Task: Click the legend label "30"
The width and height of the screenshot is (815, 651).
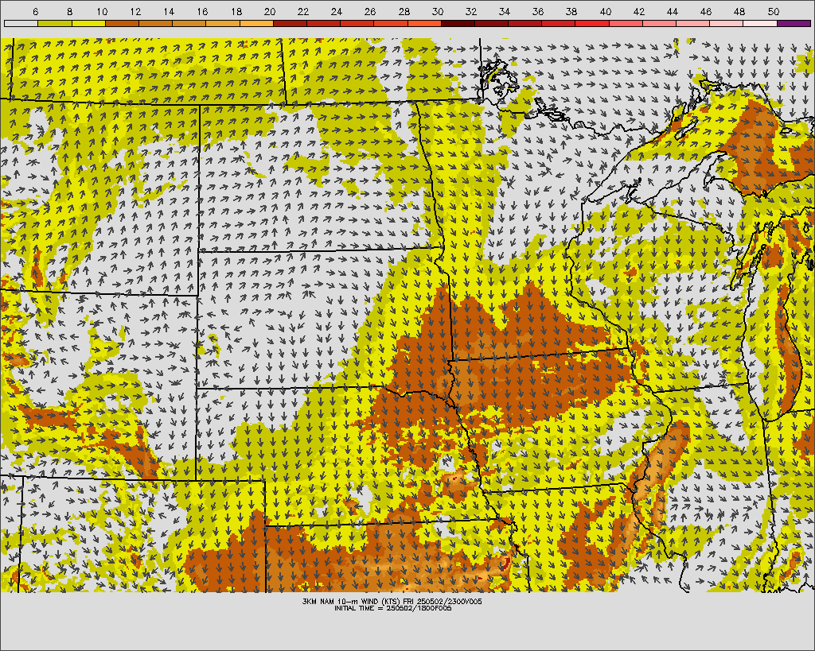Action: 438,11
